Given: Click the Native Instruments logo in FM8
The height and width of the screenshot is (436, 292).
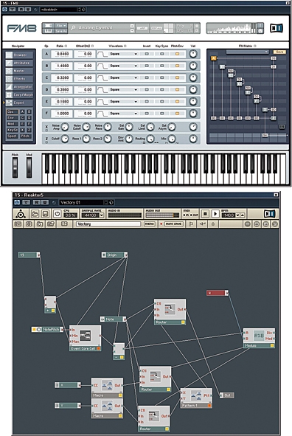Looking at the screenshot, I should [277, 28].
